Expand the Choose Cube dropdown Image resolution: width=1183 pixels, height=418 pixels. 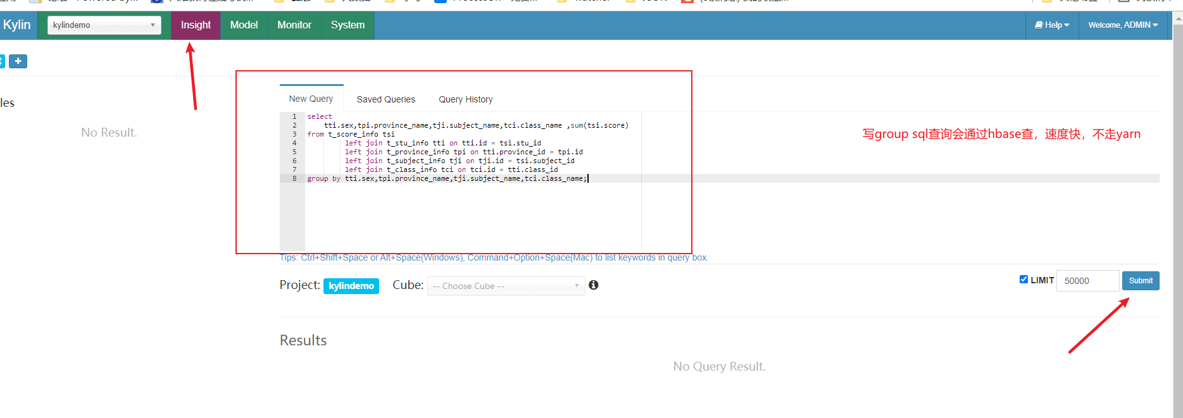tap(506, 286)
